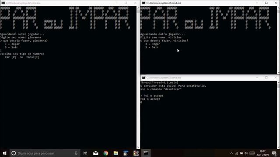Click 'Thread[Thread-0,5,main]' line in server window
Screen dimensions: 280x157
coord(159,82)
